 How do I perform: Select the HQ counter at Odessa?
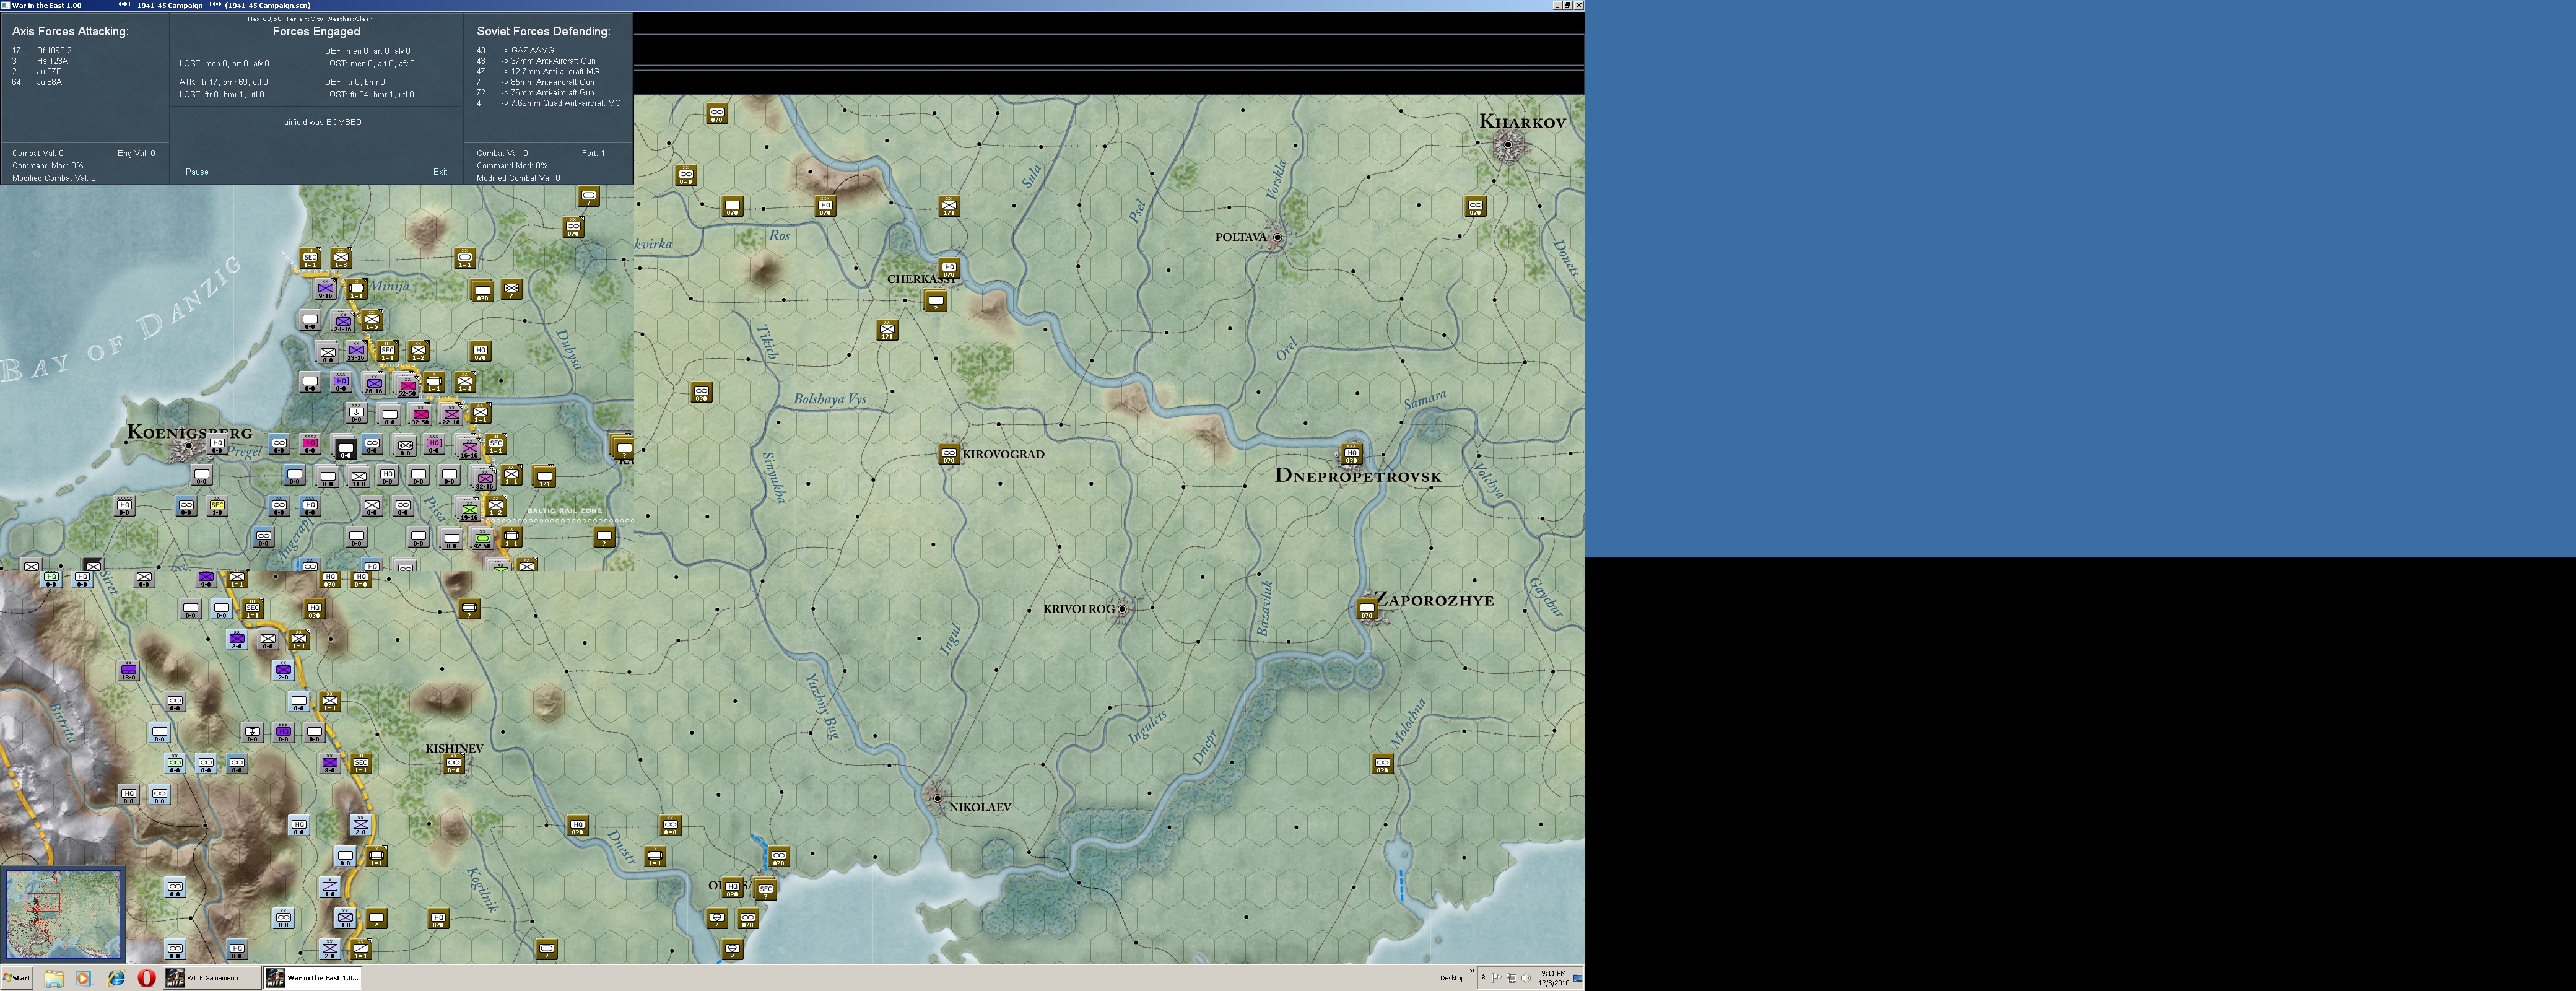[733, 888]
